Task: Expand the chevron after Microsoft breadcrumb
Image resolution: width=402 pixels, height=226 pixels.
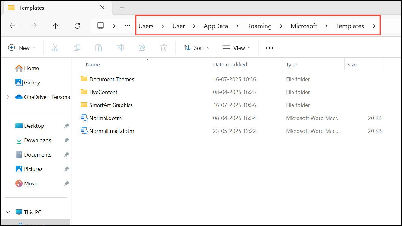Action: click(326, 26)
